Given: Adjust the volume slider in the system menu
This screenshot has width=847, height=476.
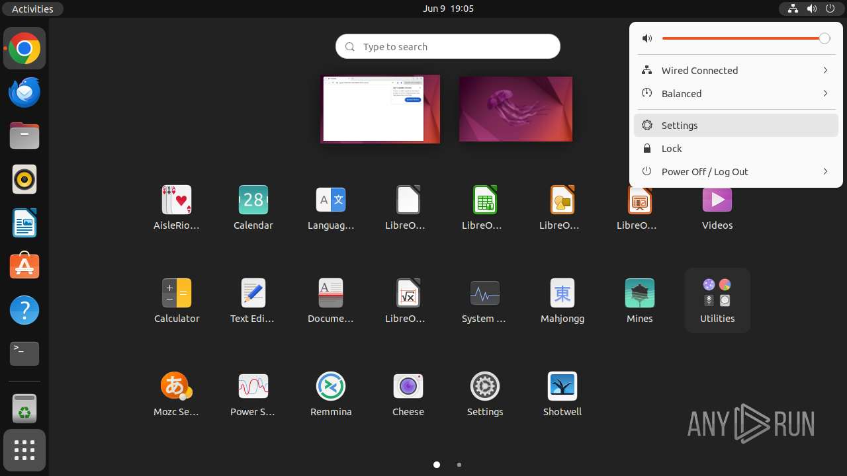Looking at the screenshot, I should coord(746,38).
